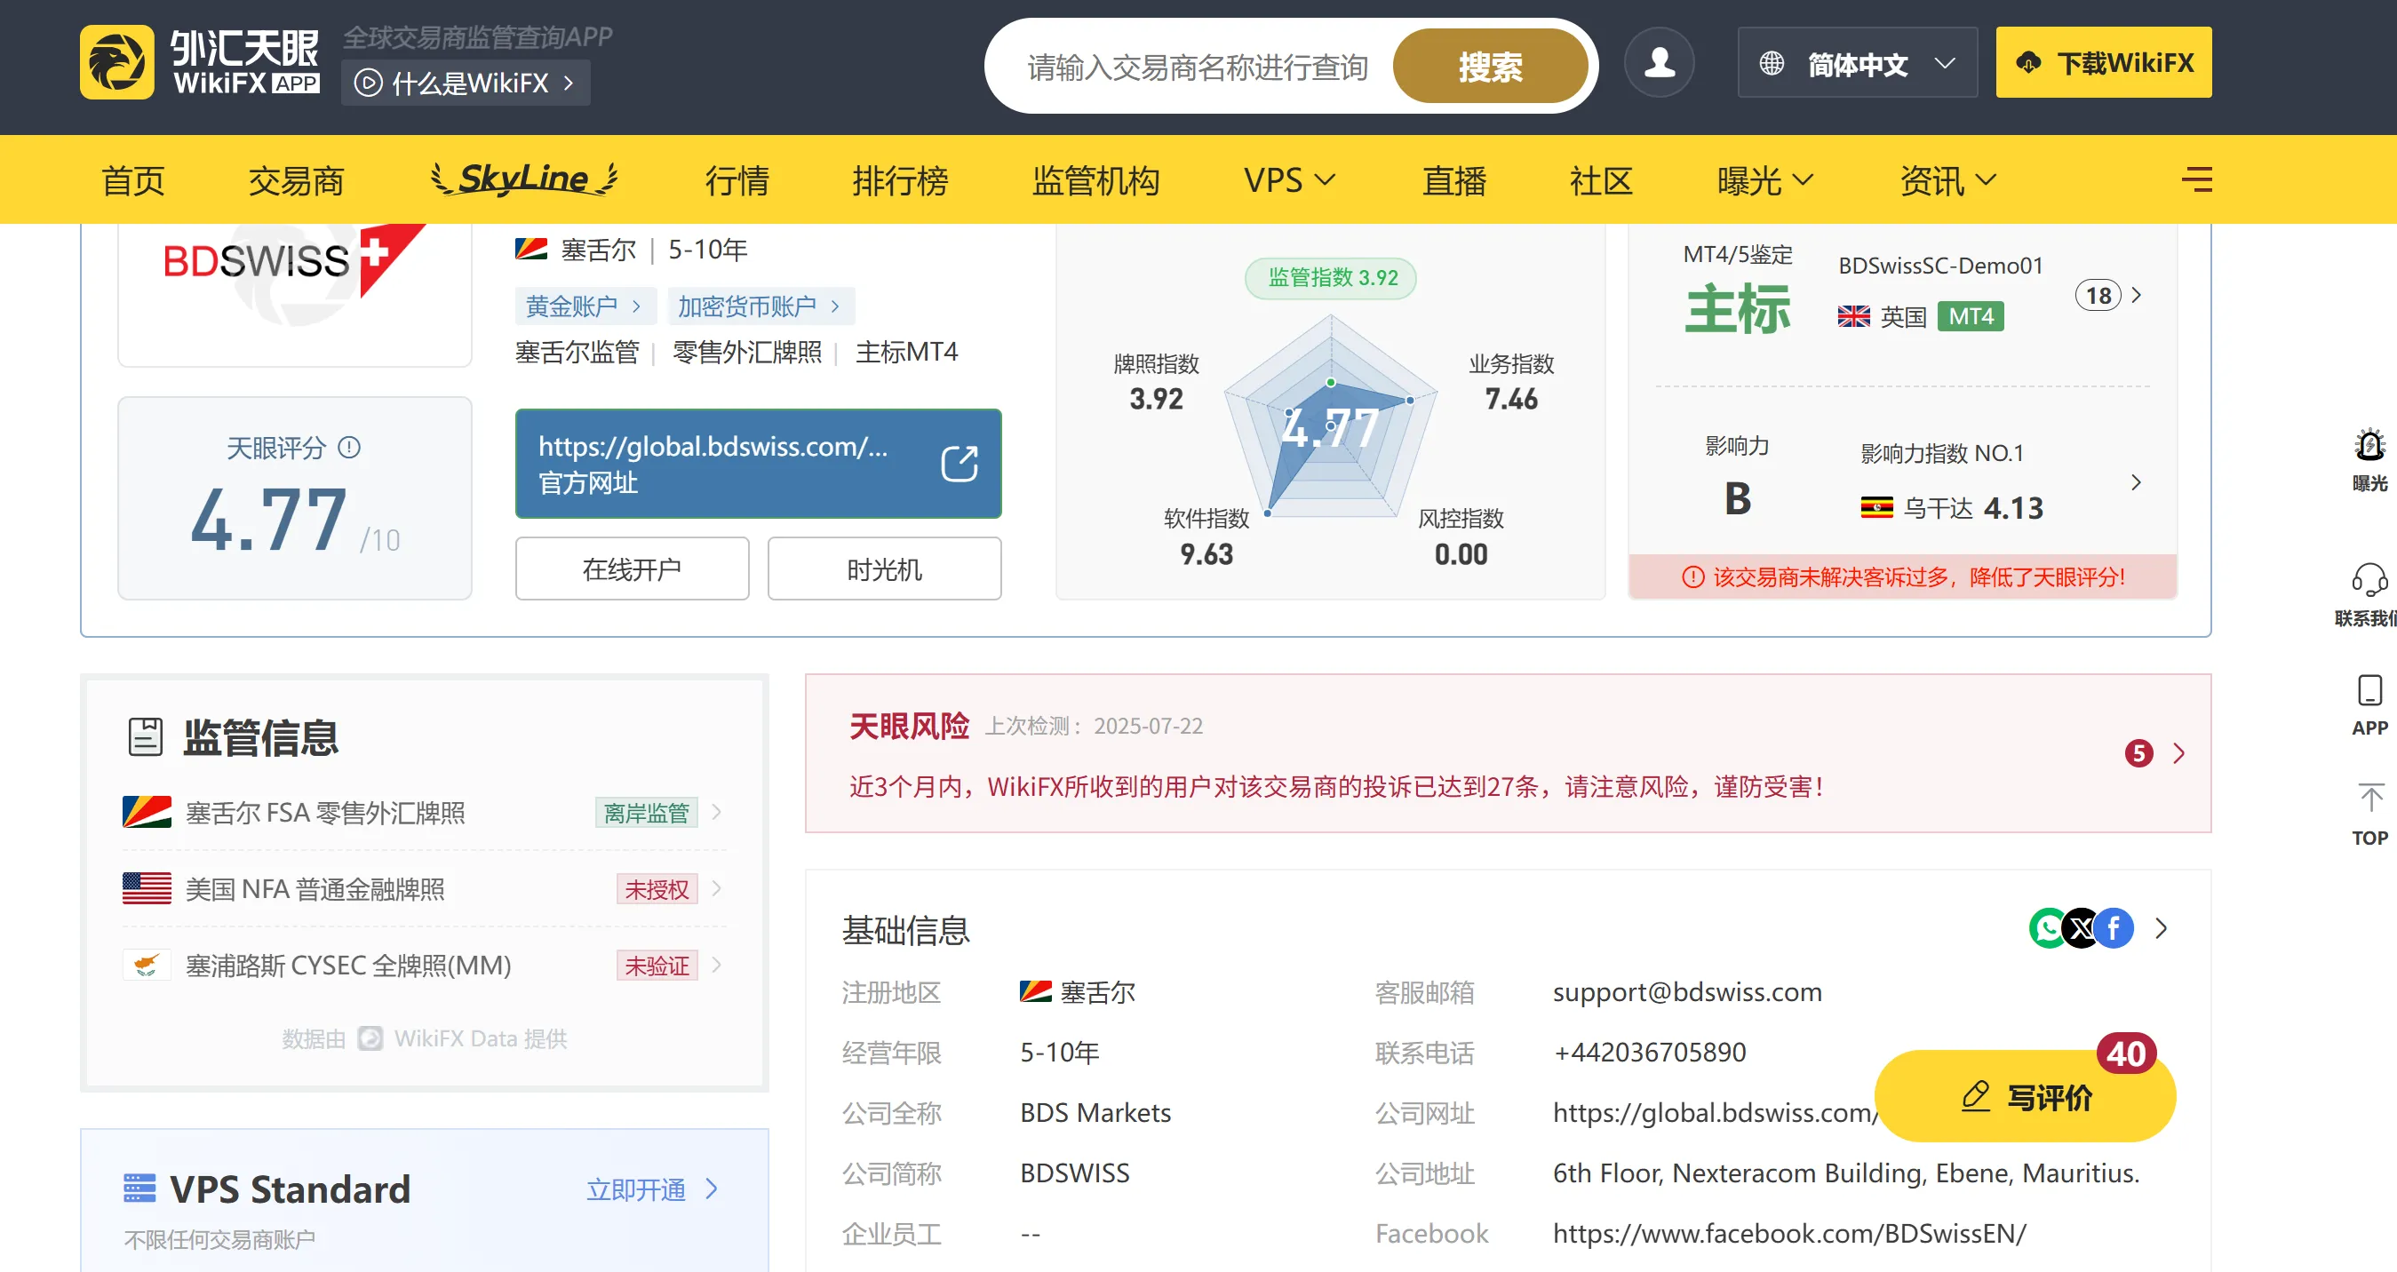Click the 在线开户 button
Viewport: 2397px width, 1272px height.
click(x=632, y=568)
